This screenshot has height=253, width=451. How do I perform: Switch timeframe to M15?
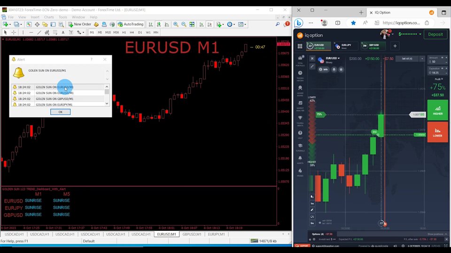point(108,32)
